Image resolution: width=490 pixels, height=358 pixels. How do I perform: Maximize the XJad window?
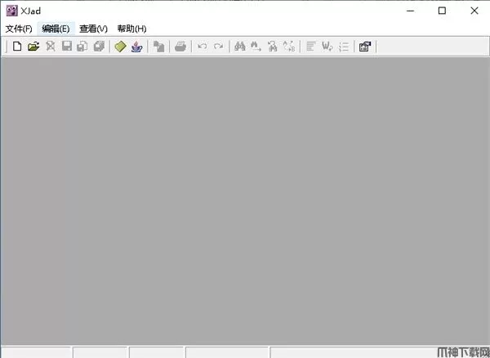(442, 11)
